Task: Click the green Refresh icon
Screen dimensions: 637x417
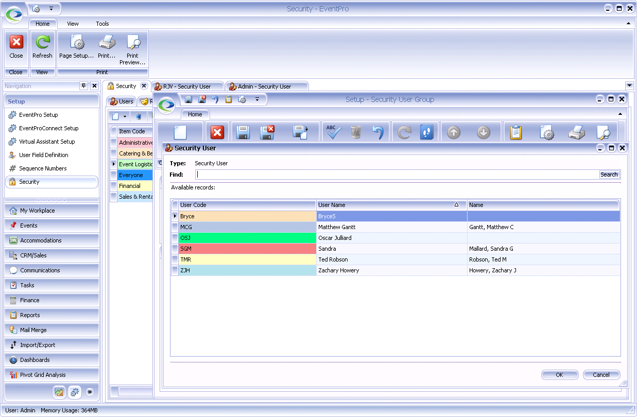Action: [42, 42]
